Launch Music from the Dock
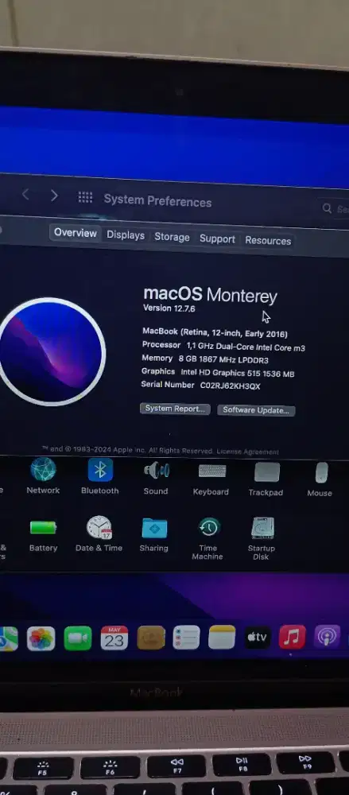 (293, 637)
